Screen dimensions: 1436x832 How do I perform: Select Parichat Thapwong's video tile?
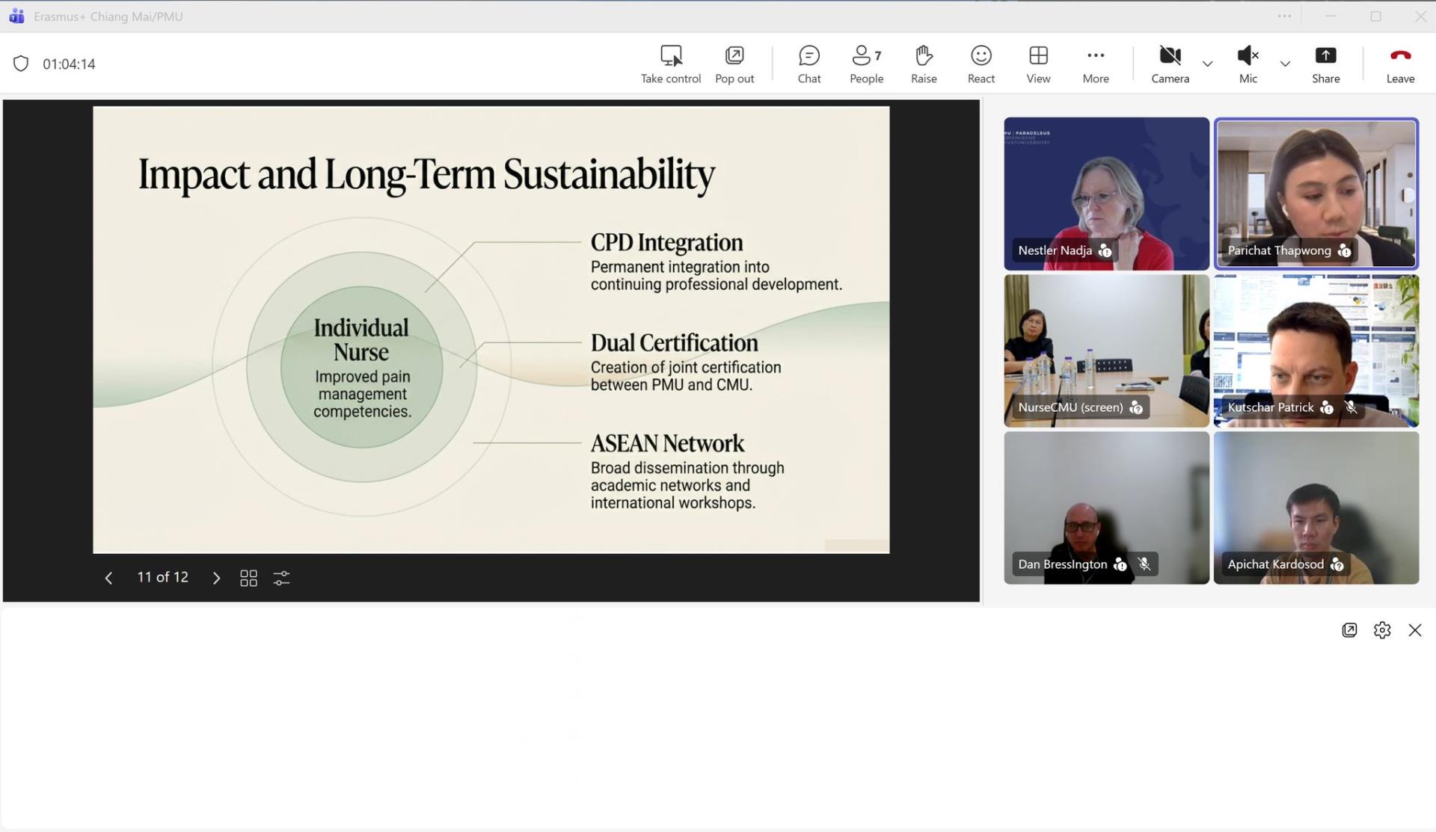click(1316, 194)
